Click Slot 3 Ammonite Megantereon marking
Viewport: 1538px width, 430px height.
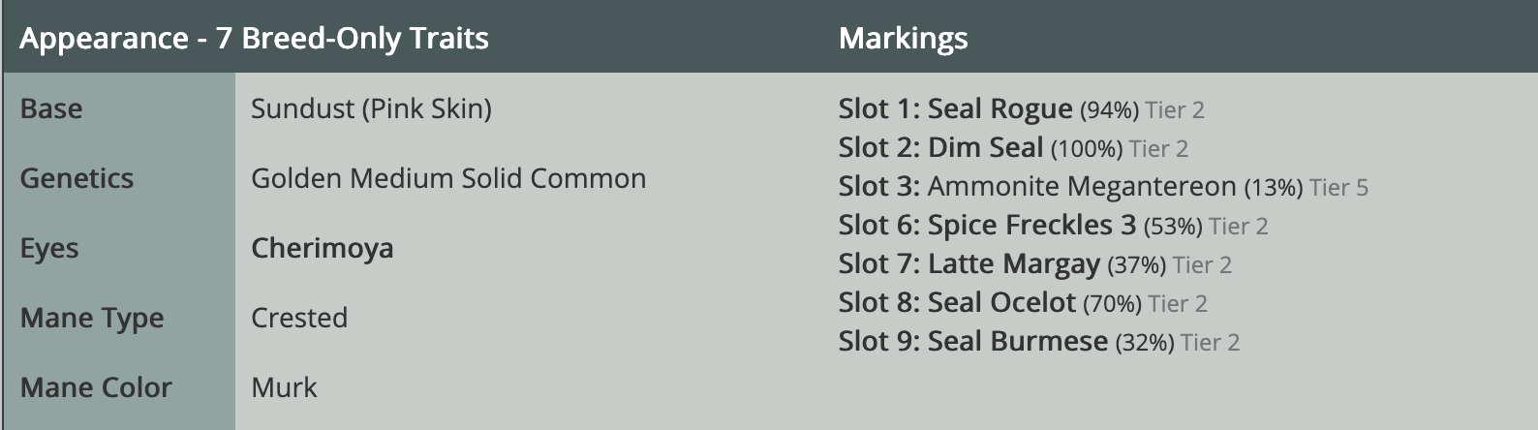[x=1081, y=187]
